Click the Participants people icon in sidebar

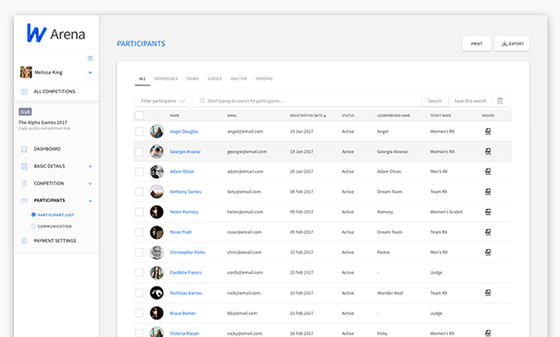(x=24, y=201)
